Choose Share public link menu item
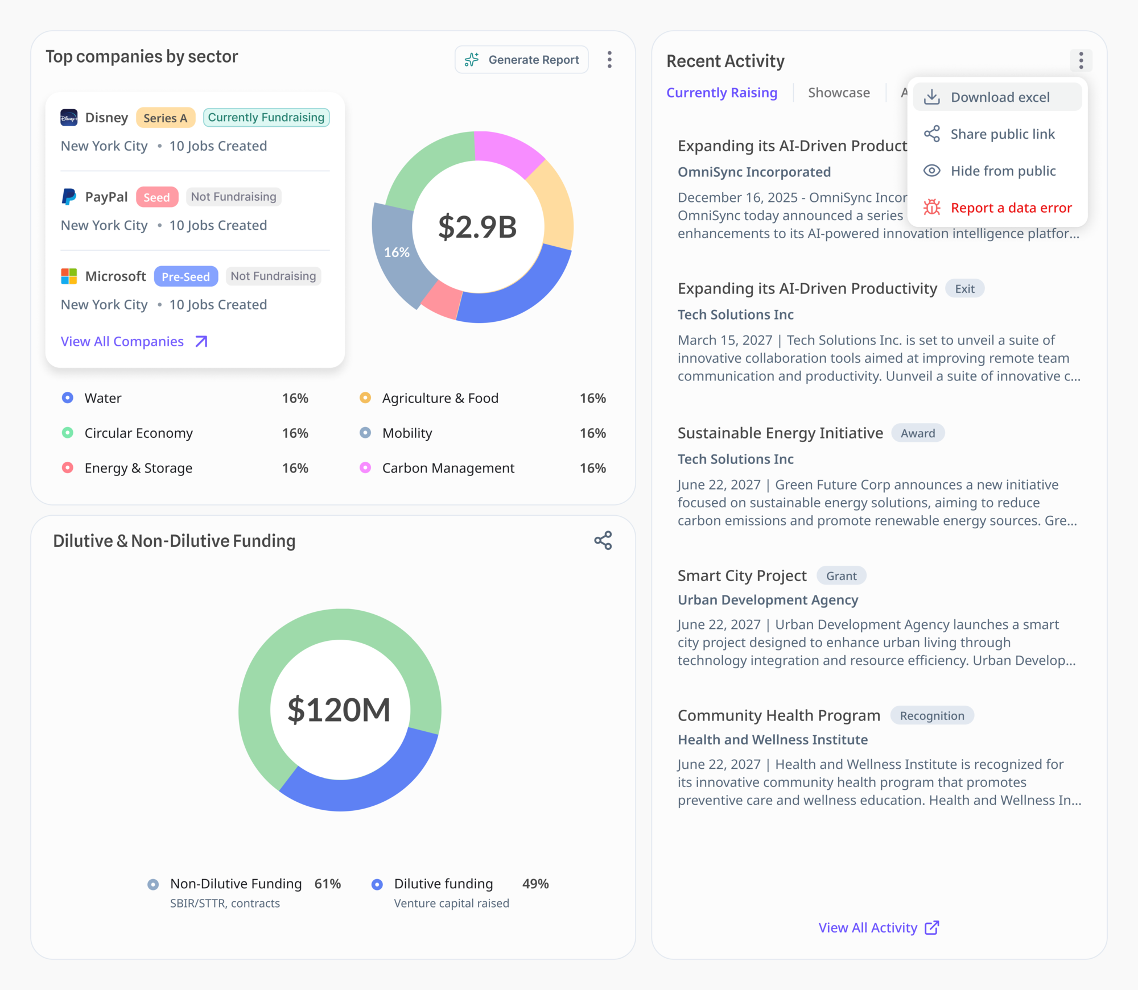 click(x=997, y=134)
